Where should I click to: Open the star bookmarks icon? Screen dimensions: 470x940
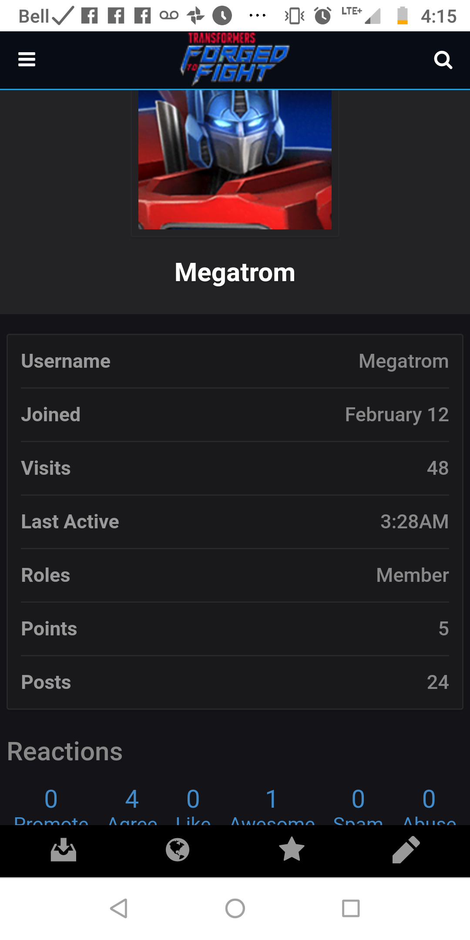coord(292,849)
